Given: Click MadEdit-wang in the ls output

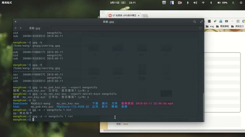Looking at the screenshot, I should pos(41,104).
